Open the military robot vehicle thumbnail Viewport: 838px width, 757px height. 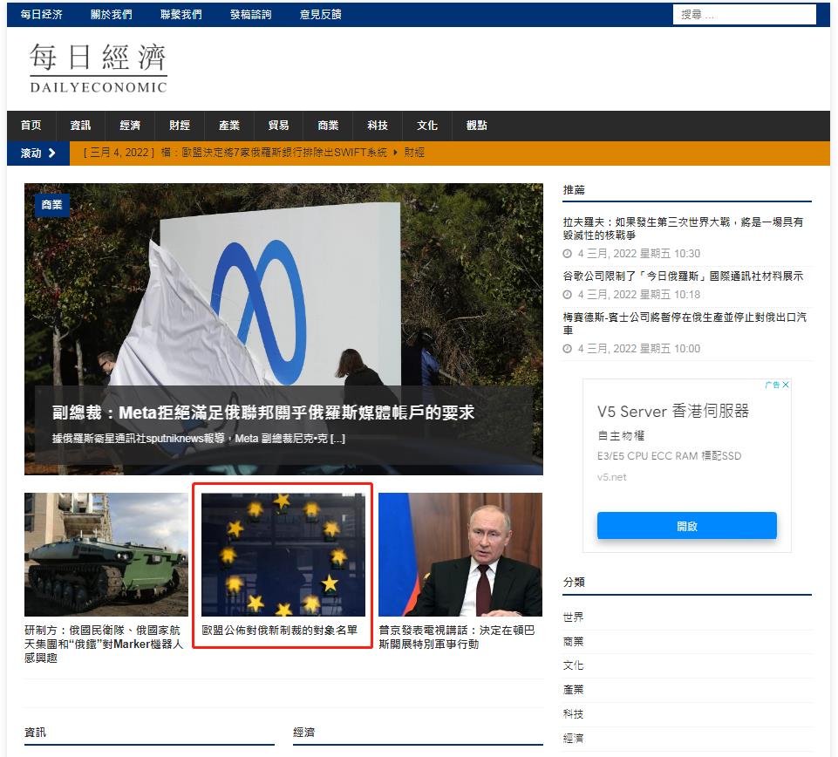[106, 555]
